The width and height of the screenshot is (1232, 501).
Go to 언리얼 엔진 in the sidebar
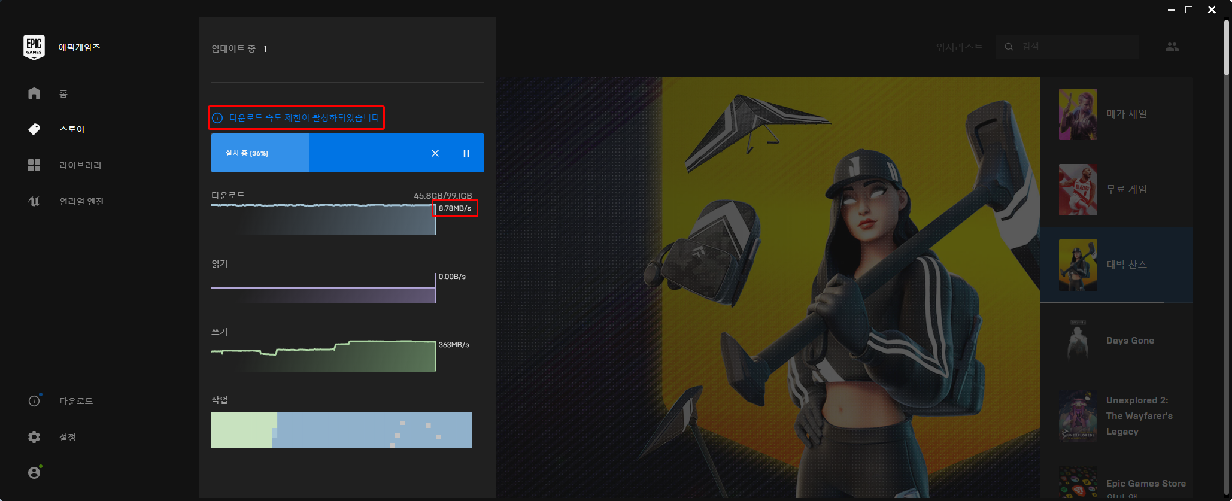81,201
